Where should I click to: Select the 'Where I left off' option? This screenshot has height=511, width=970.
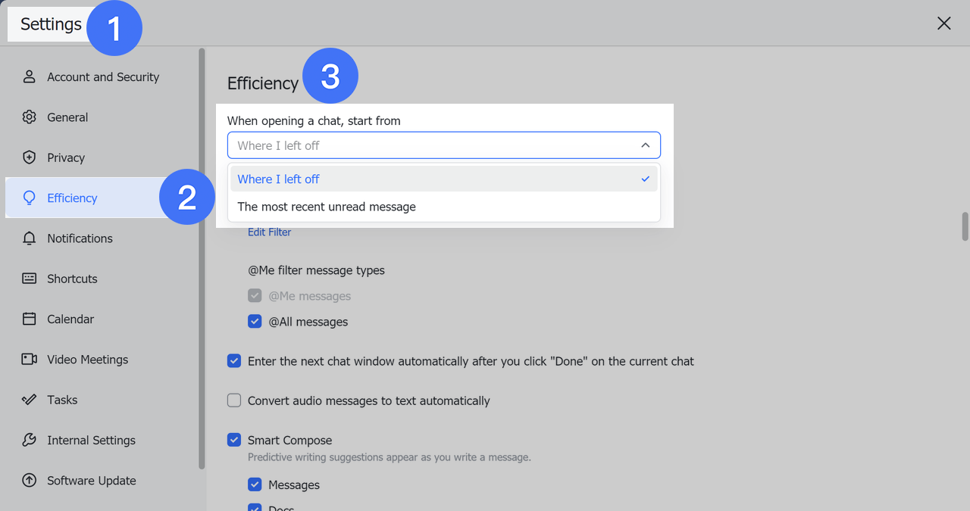click(x=279, y=179)
